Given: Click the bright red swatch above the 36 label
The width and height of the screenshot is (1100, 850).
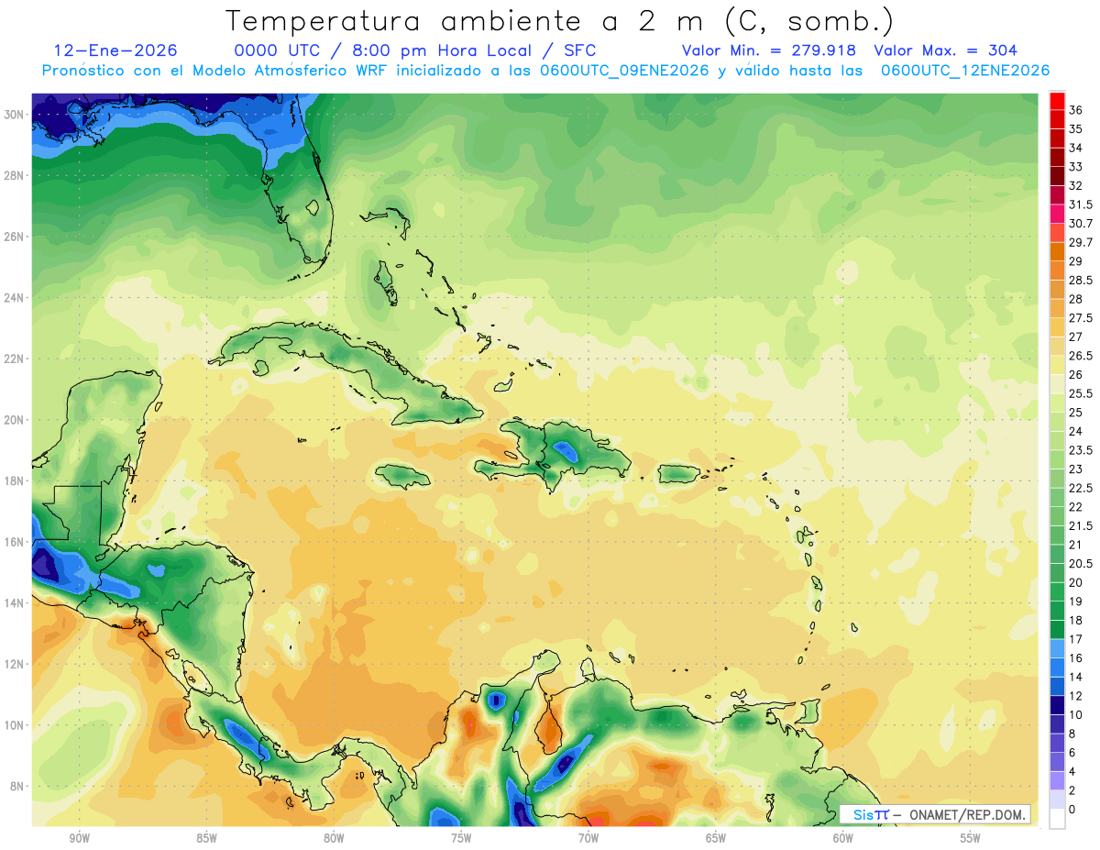Looking at the screenshot, I should pos(1057,101).
